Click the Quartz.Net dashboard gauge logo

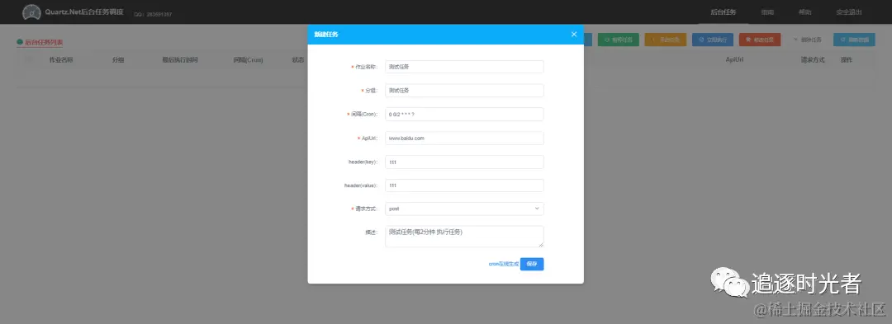pos(31,12)
